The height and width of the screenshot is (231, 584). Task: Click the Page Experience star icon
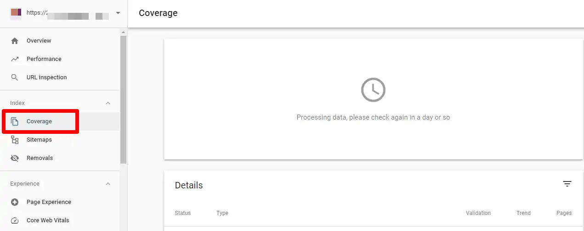(x=15, y=202)
